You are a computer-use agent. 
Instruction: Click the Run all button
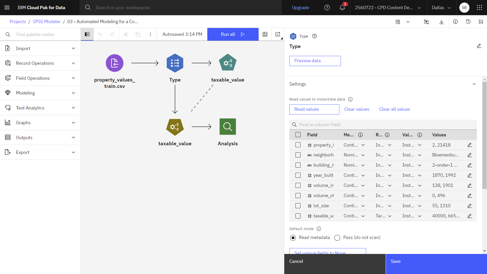click(x=233, y=34)
